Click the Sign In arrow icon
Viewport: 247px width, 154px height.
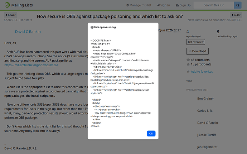[x=158, y=5]
